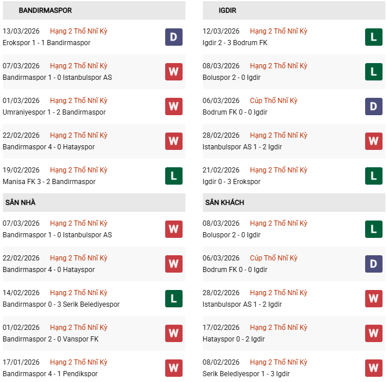Click the W badge for Bandirmaspor 4 - 1 Pendikspor
Viewport: 386px width, 382px height.
tap(174, 368)
